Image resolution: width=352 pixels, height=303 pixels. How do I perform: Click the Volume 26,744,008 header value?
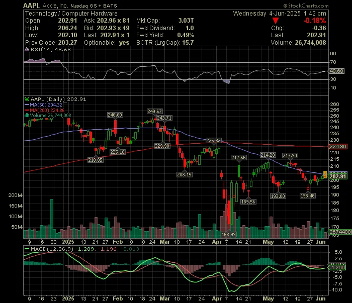310,42
